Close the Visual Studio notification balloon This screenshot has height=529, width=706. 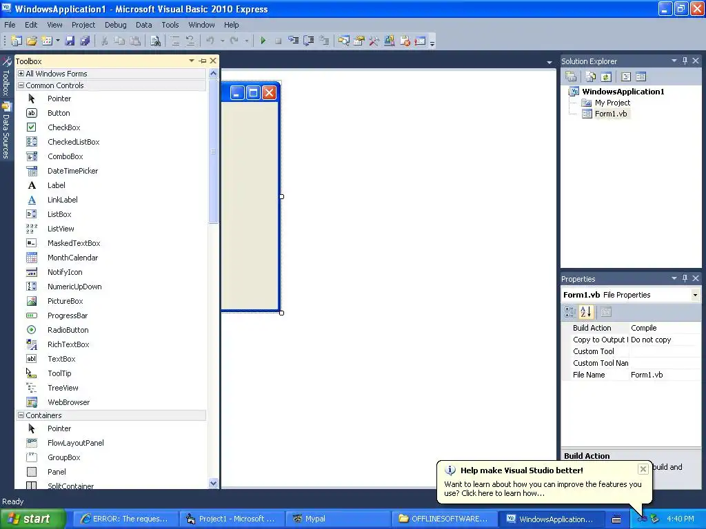pyautogui.click(x=643, y=469)
